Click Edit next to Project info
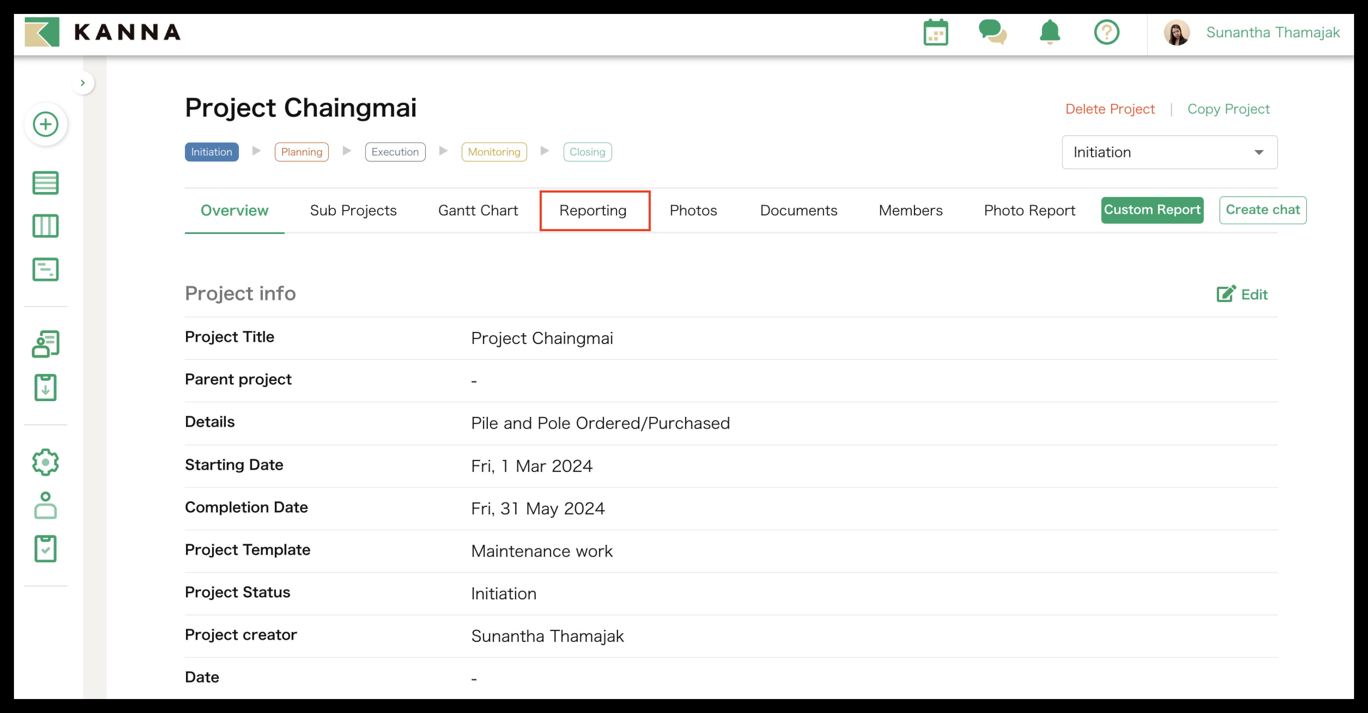 coord(1242,295)
